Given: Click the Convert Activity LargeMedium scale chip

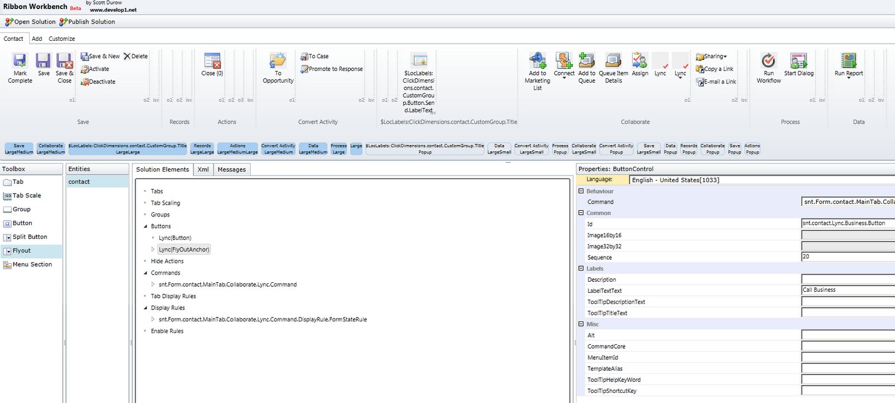Looking at the screenshot, I should pos(278,149).
